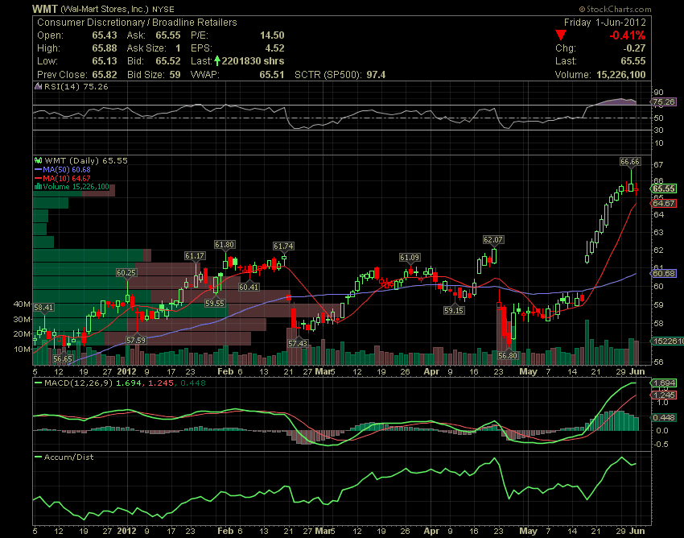Image resolution: width=684 pixels, height=538 pixels.
Task: Click the -0.41% percent change
Action: click(x=628, y=35)
